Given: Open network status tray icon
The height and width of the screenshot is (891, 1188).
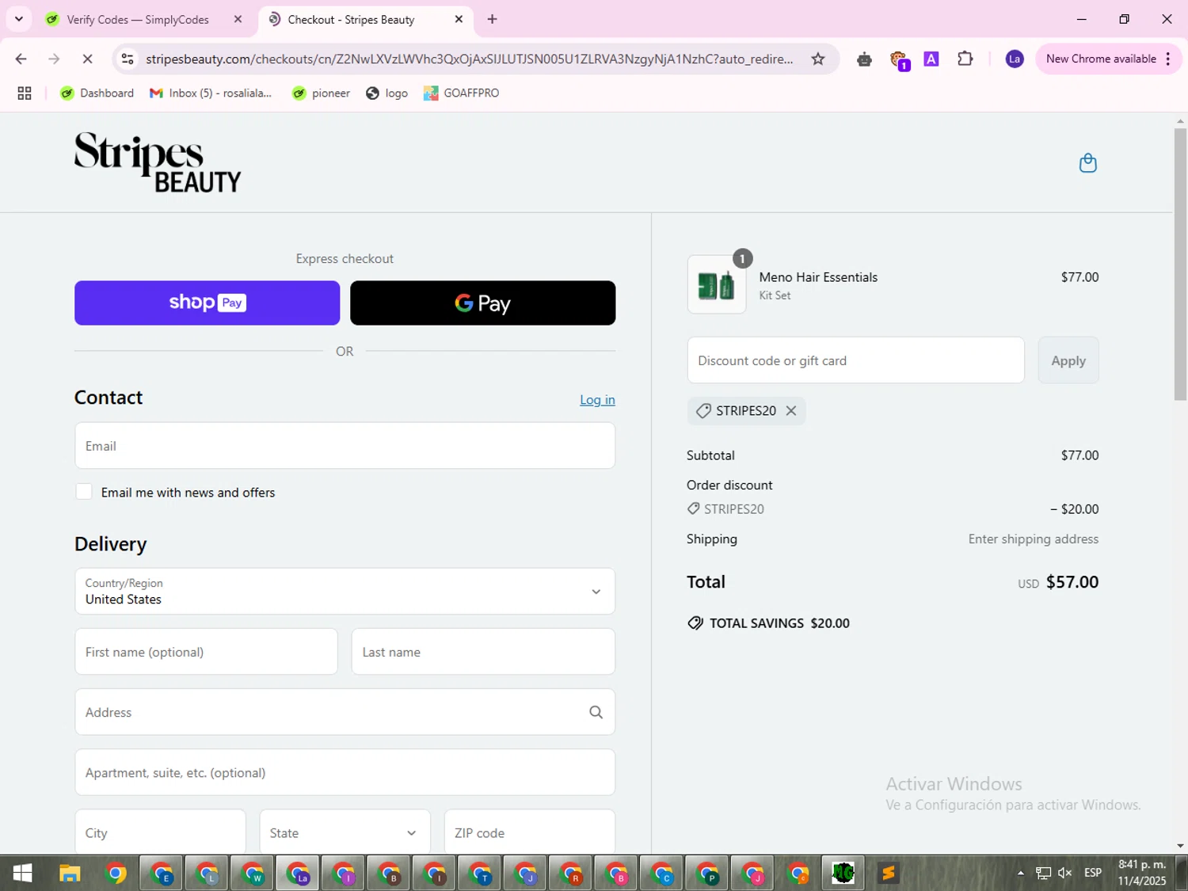Looking at the screenshot, I should point(1043,873).
